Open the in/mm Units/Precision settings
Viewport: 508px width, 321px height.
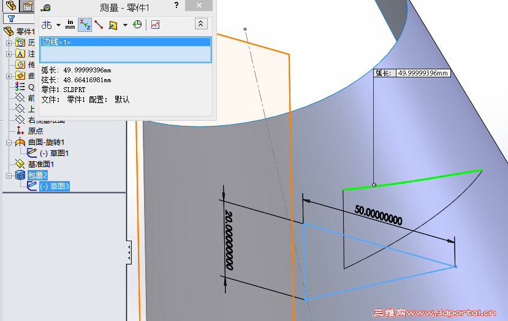tap(70, 25)
